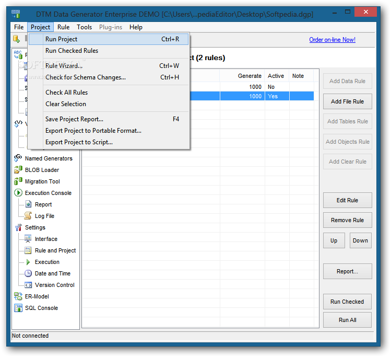This screenshot has width=391, height=357.
Task: Click the Run Checked button
Action: (x=347, y=302)
